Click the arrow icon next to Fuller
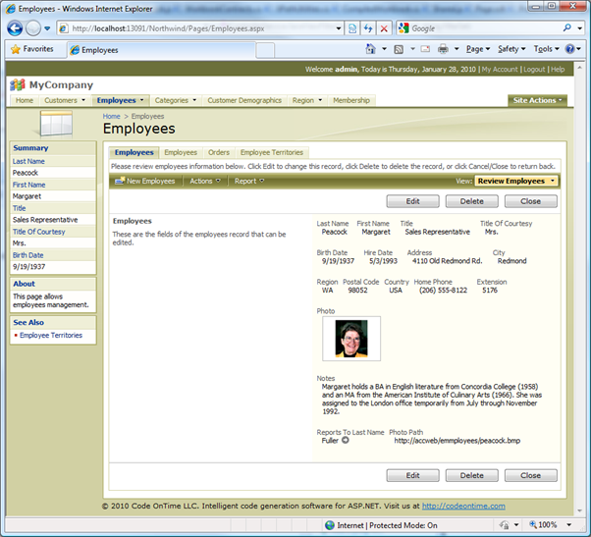This screenshot has width=591, height=537. (x=346, y=440)
